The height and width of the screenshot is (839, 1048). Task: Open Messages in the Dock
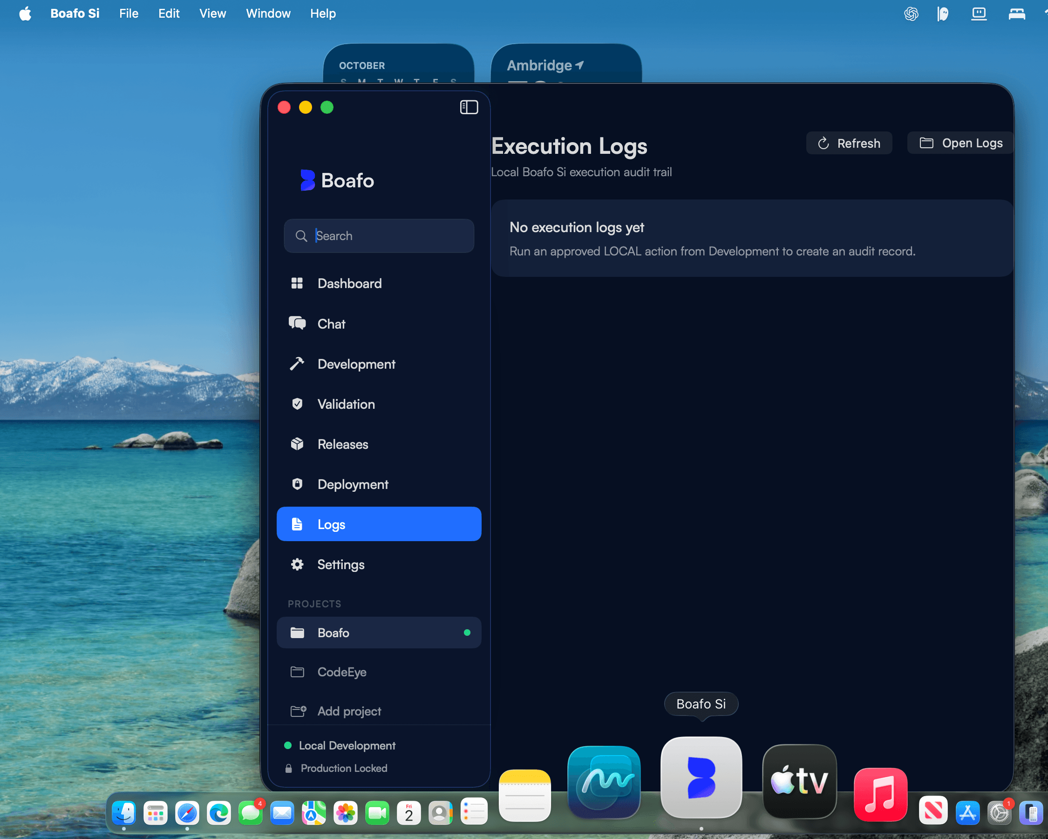pyautogui.click(x=251, y=813)
